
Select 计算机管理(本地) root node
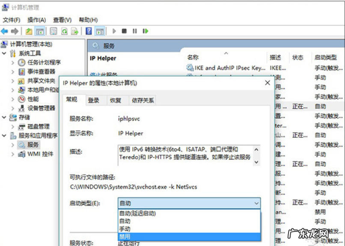click(x=31, y=44)
